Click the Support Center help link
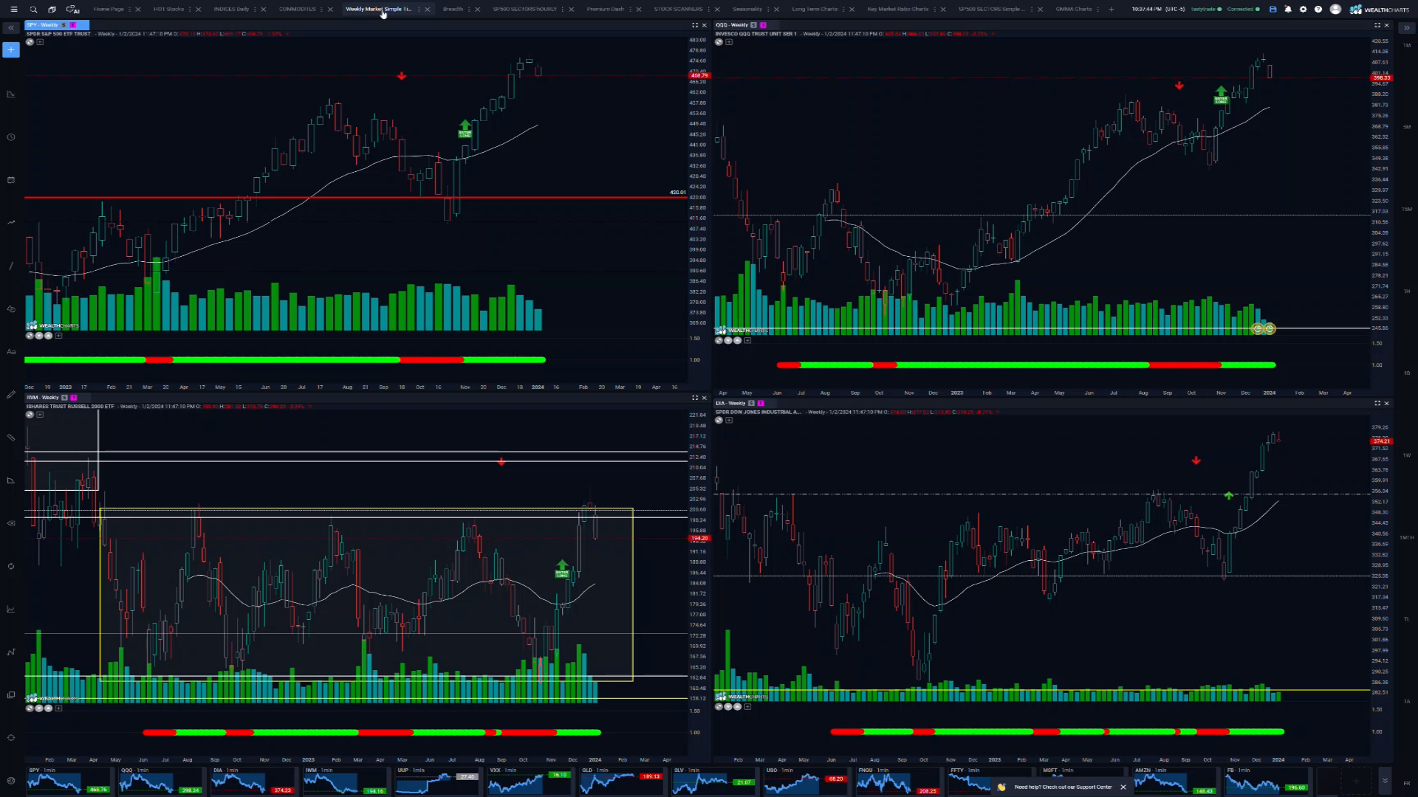1418x797 pixels. point(1063,787)
